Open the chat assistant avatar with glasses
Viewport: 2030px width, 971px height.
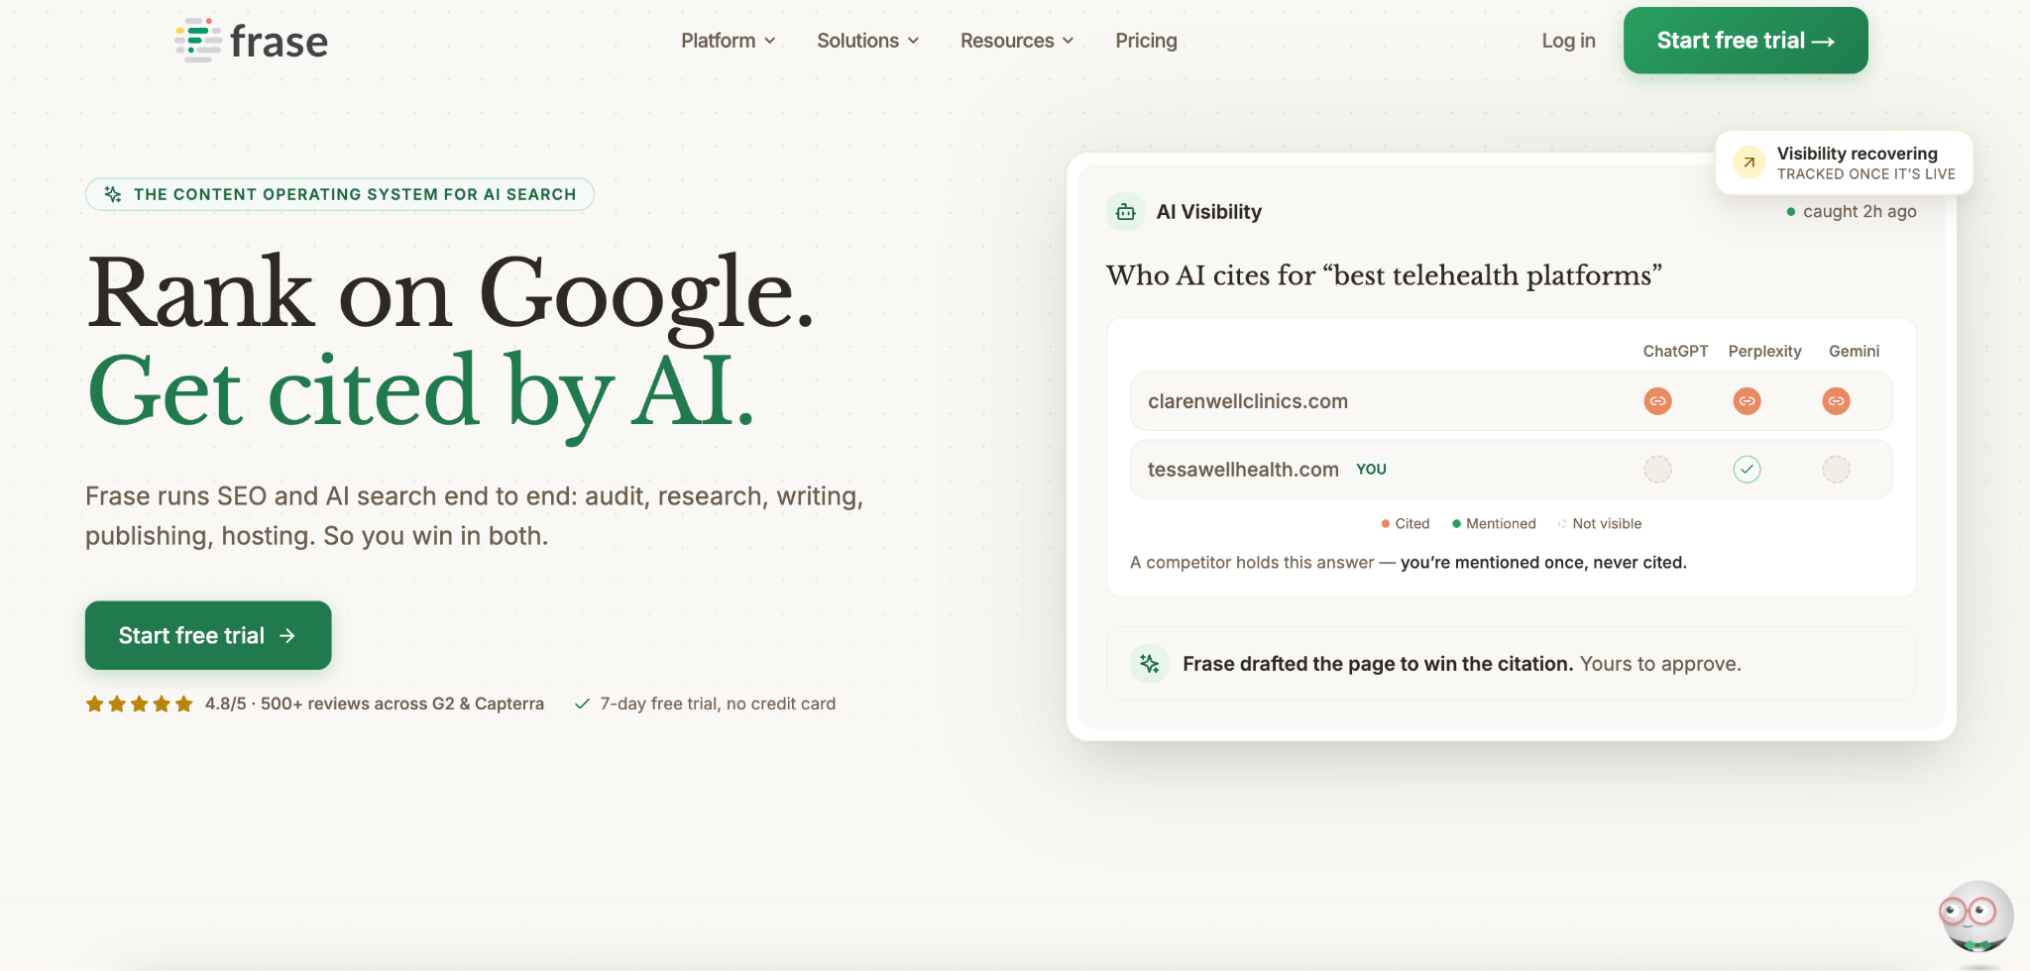click(1976, 917)
